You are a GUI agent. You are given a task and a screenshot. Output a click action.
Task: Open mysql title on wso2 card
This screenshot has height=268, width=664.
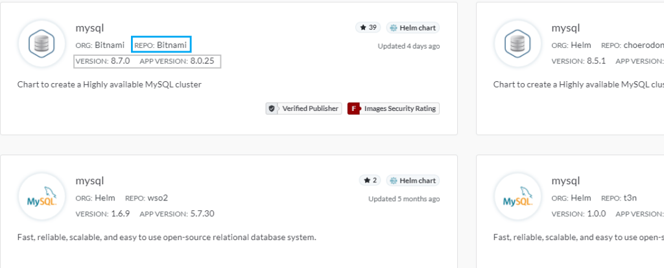89,181
